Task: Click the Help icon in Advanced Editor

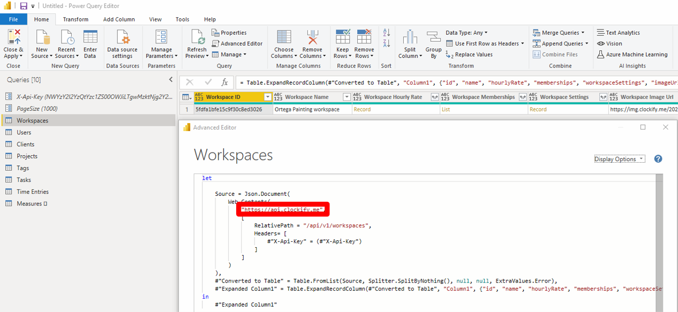Action: 658,159
